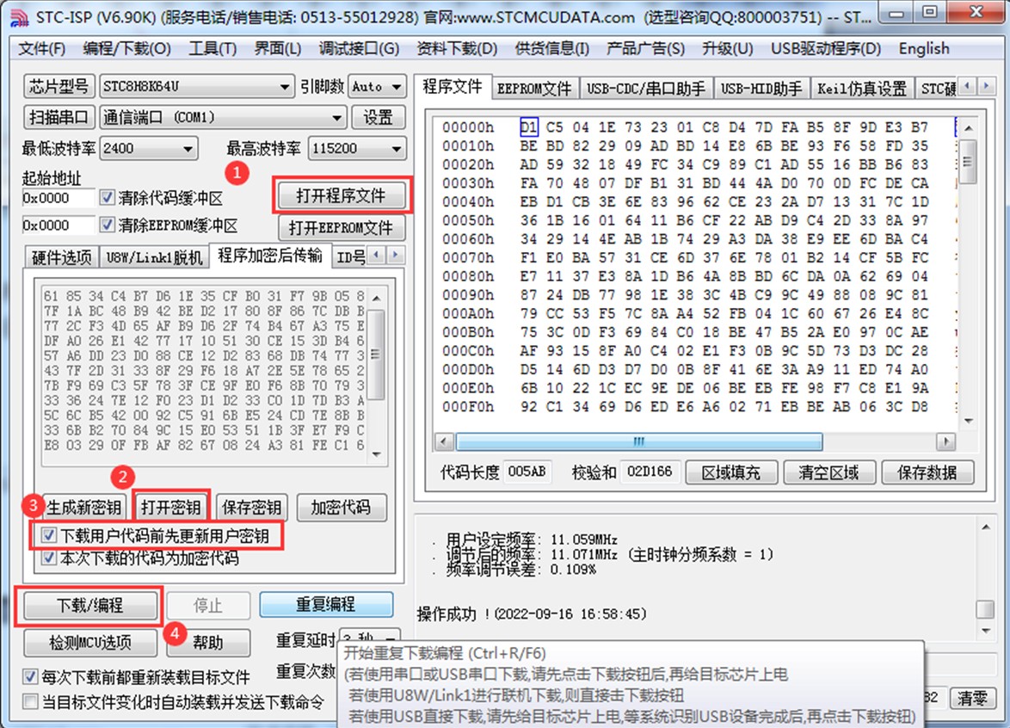This screenshot has height=728, width=1010.
Task: Click the hex view horizontal scrollbar thumb
Action: pos(639,442)
